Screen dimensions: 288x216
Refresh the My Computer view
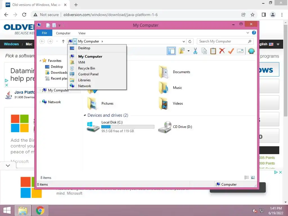190,41
